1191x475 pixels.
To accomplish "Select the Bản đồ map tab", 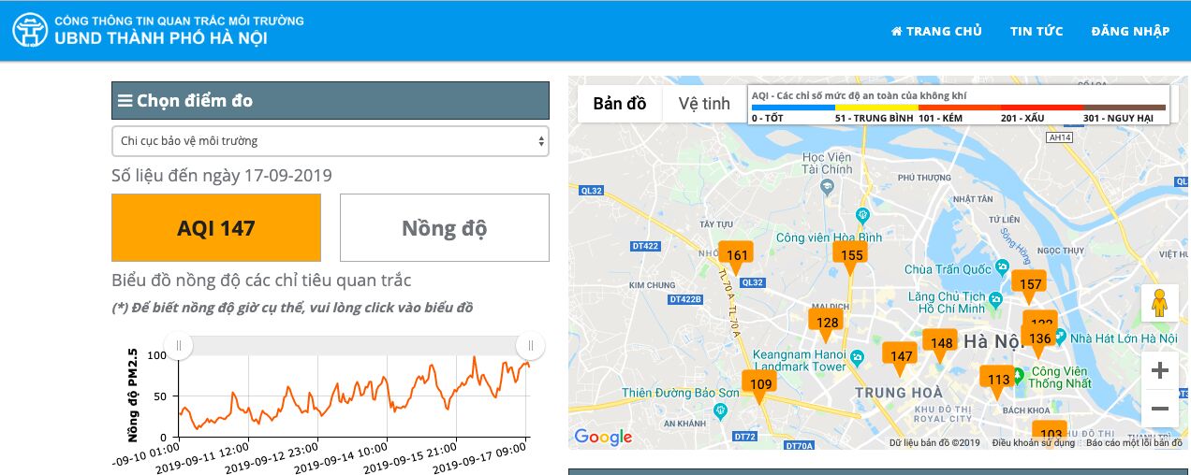I will pos(620,104).
